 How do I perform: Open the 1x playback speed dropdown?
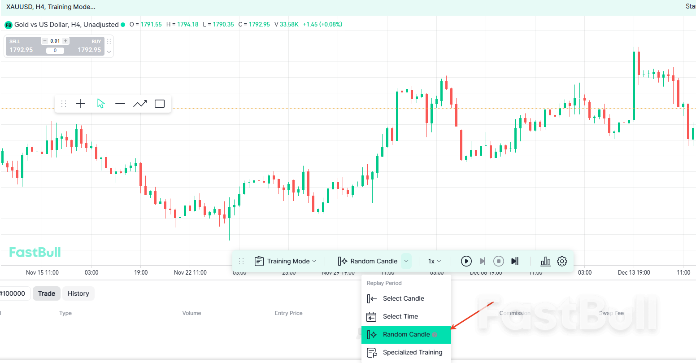click(434, 261)
